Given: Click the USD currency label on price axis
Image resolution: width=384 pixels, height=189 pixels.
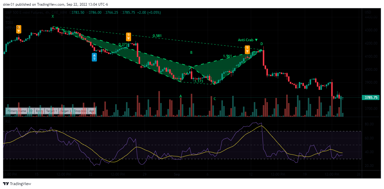Looking at the screenshot, I should pos(368,12).
